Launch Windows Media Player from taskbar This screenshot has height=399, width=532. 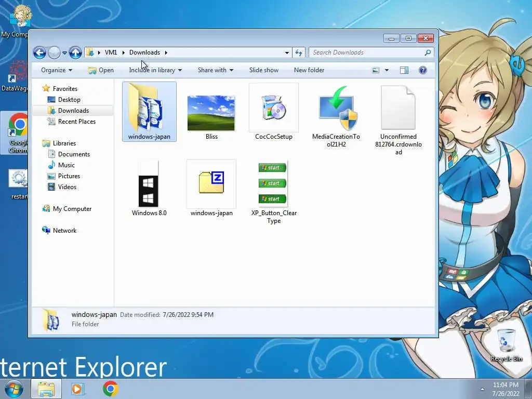coord(78,389)
